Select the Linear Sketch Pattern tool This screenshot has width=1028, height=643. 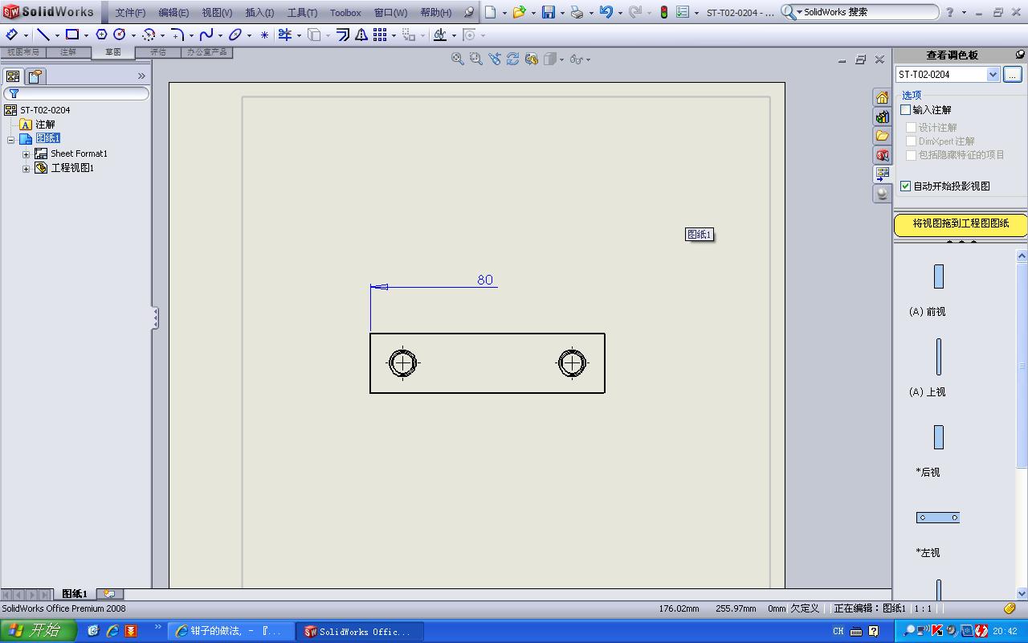(x=380, y=35)
